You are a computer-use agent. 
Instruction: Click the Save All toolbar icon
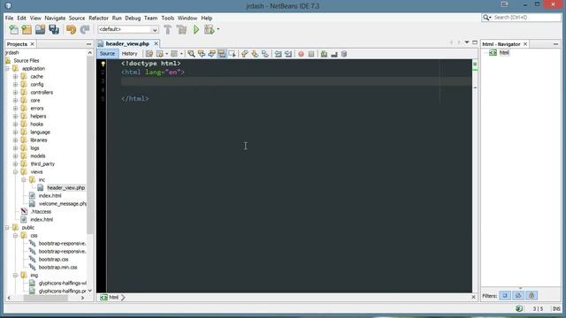[x=54, y=29]
